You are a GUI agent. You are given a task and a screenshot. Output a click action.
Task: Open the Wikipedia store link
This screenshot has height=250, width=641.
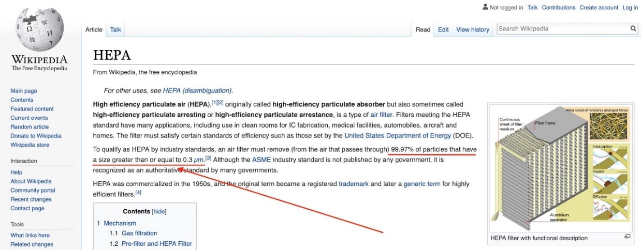tap(30, 145)
